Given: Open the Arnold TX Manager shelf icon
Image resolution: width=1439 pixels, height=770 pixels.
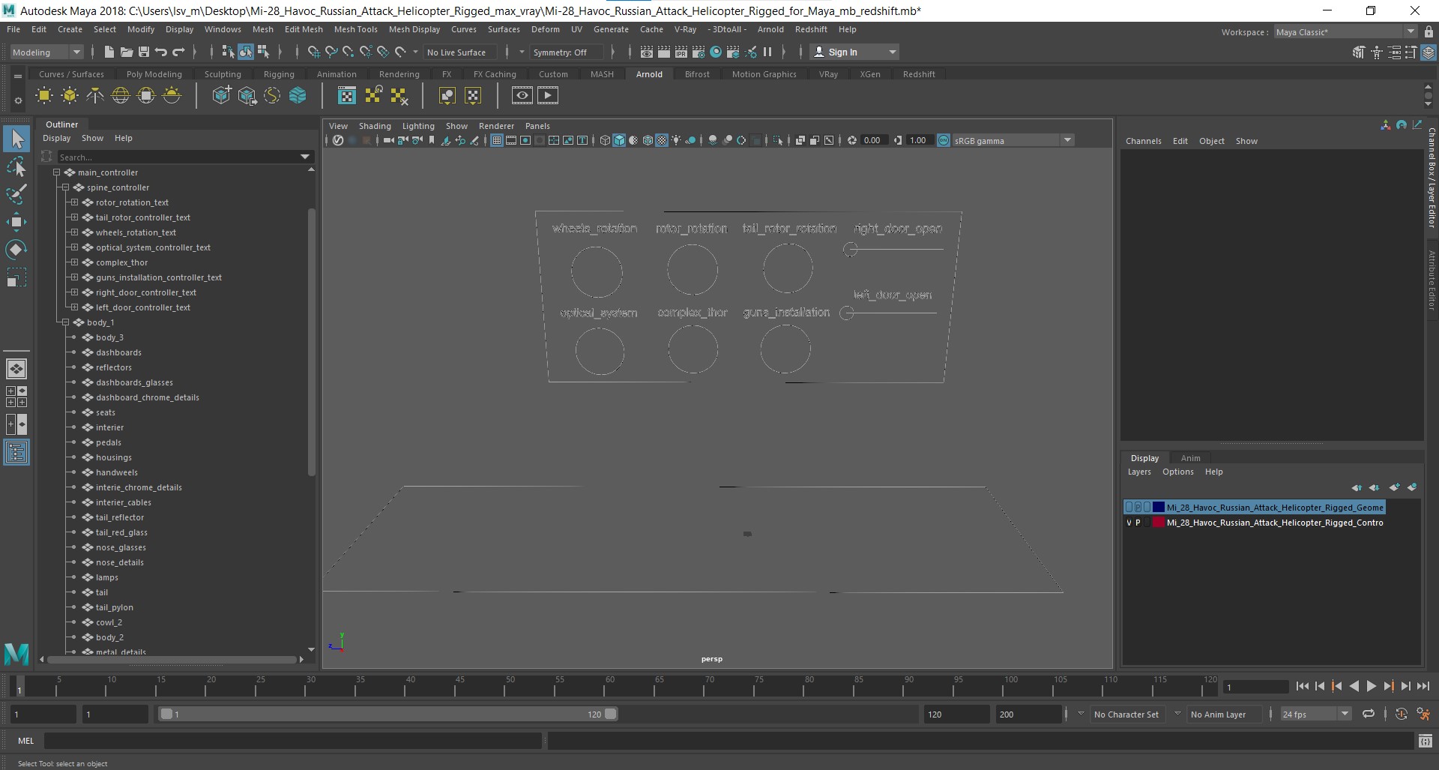Looking at the screenshot, I should 347,95.
